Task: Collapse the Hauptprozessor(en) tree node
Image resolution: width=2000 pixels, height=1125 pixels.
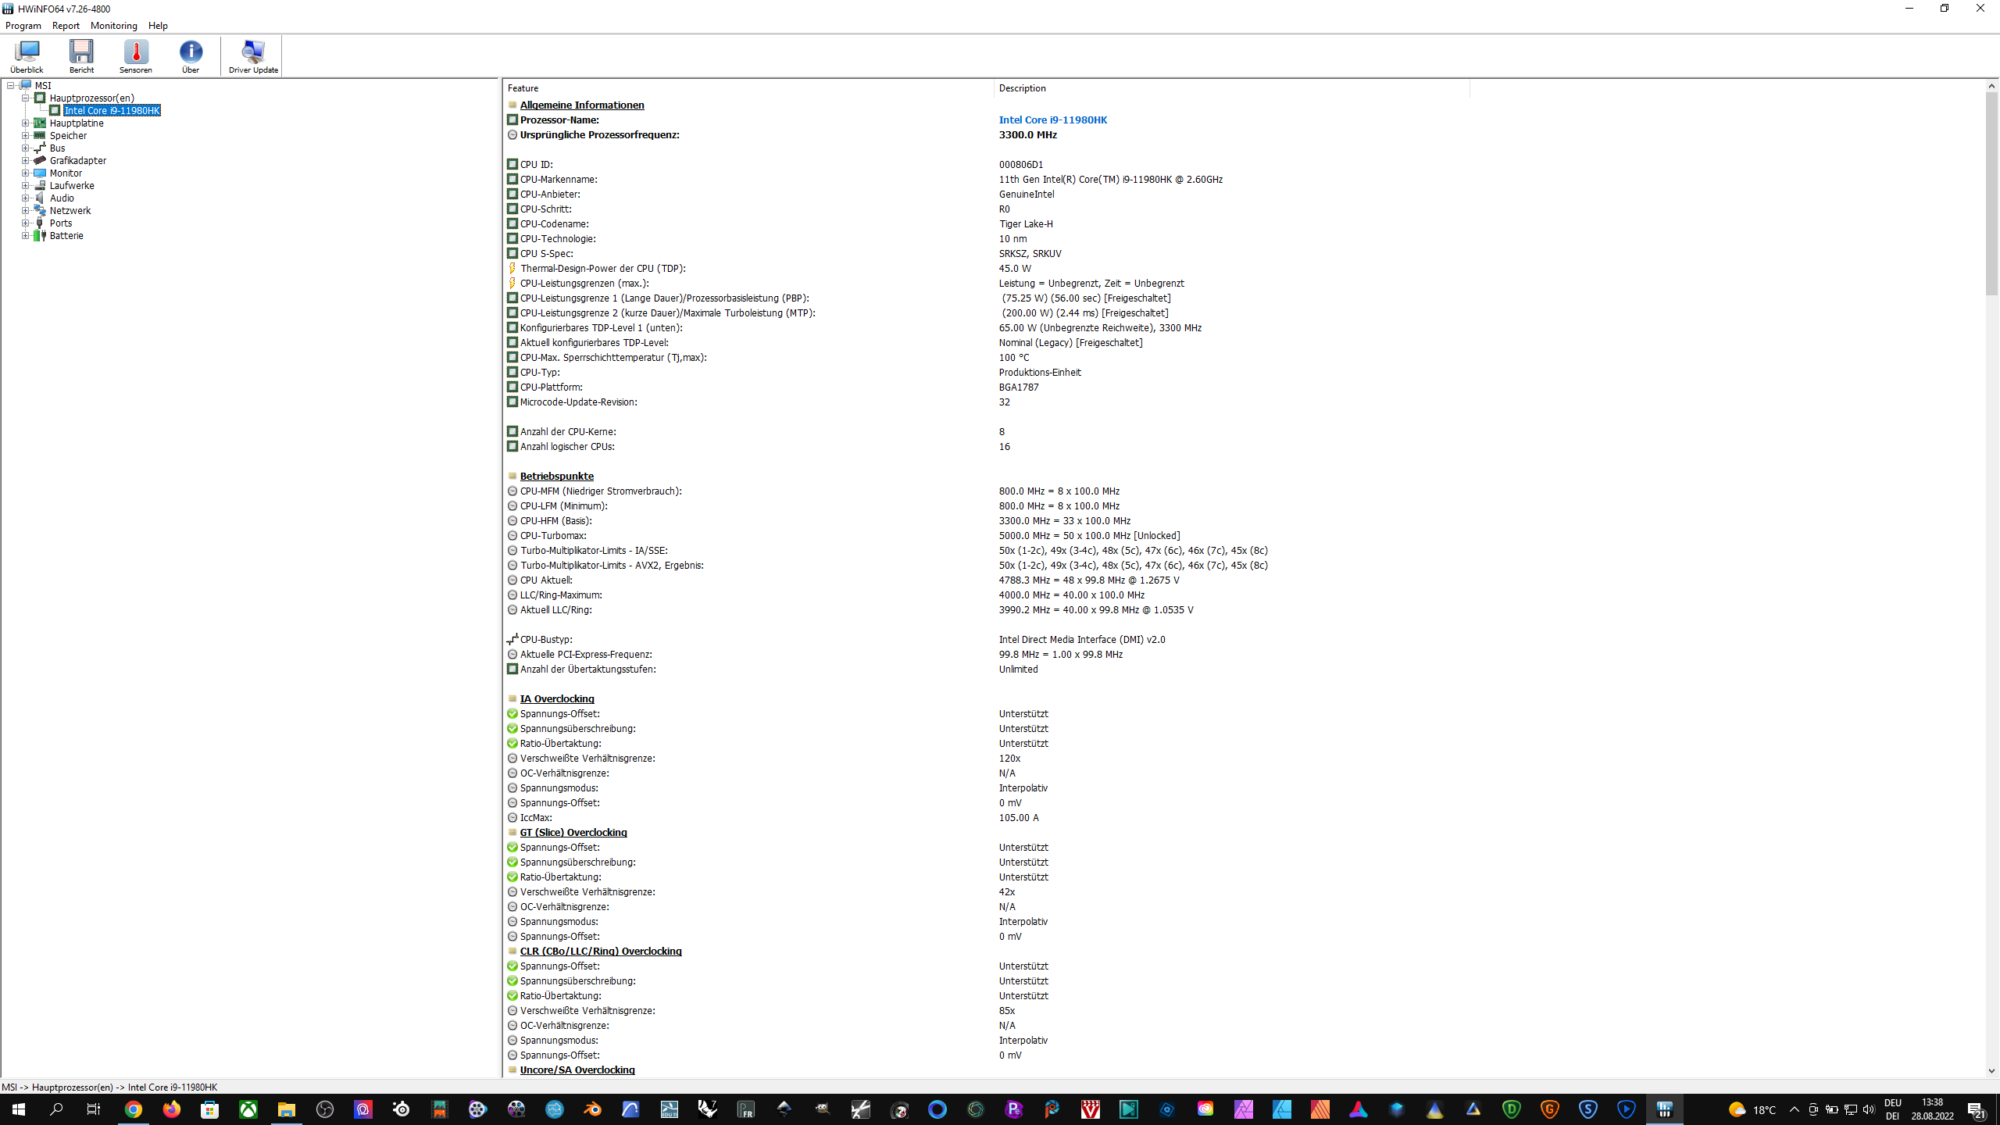Action: [25, 98]
